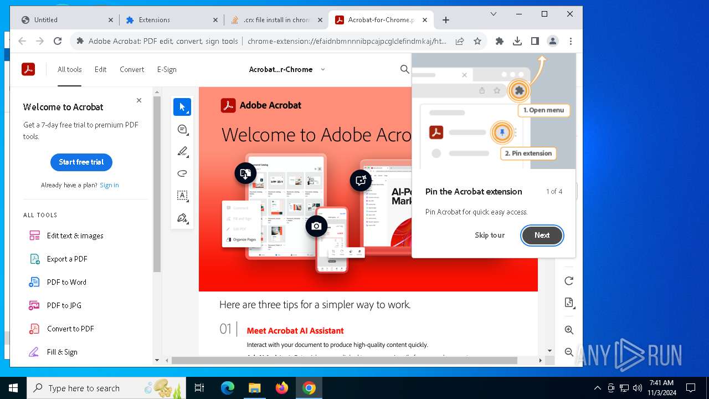Rotate the page with the rotate icon
The image size is (709, 399).
click(x=569, y=281)
